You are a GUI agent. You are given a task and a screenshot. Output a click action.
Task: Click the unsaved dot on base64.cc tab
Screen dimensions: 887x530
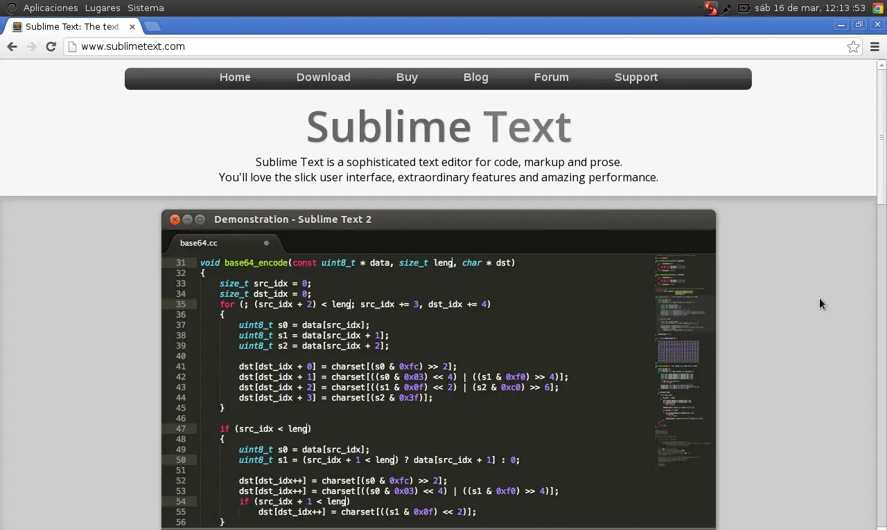[266, 243]
